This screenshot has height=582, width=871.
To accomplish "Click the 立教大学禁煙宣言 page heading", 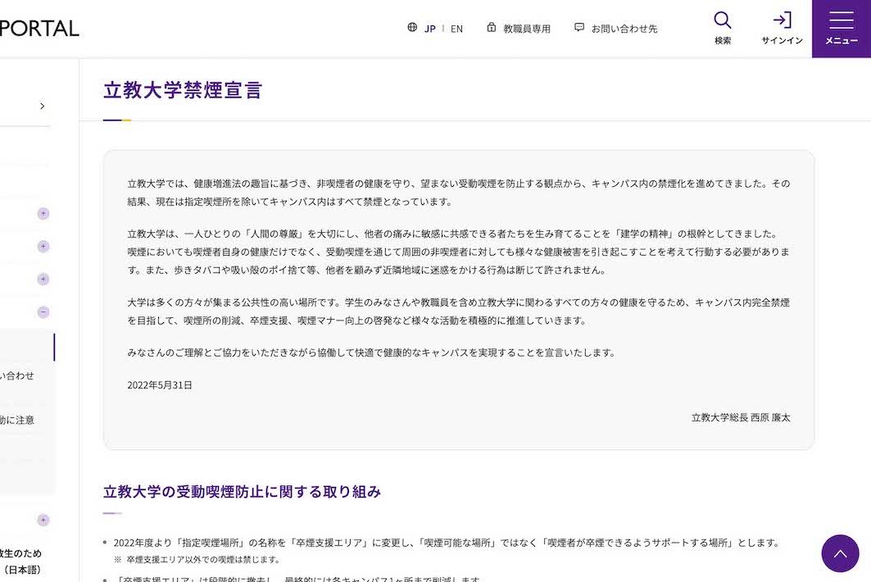I will [x=182, y=91].
